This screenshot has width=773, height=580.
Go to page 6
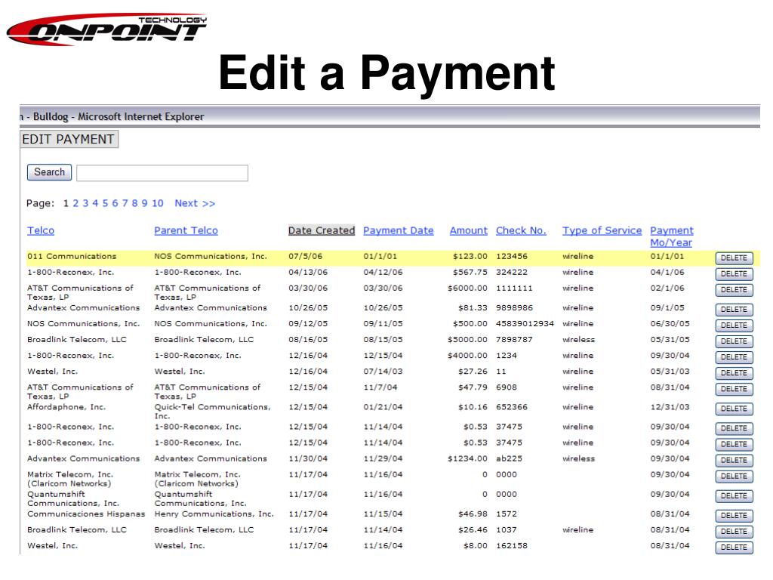coord(115,203)
